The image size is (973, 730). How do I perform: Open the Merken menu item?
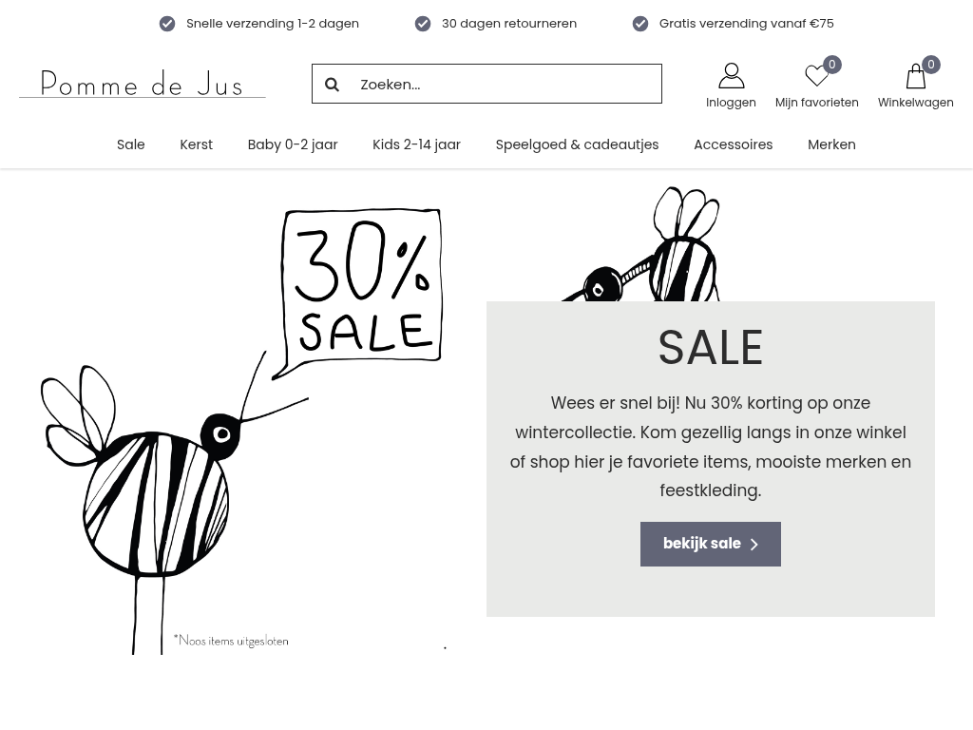point(831,144)
